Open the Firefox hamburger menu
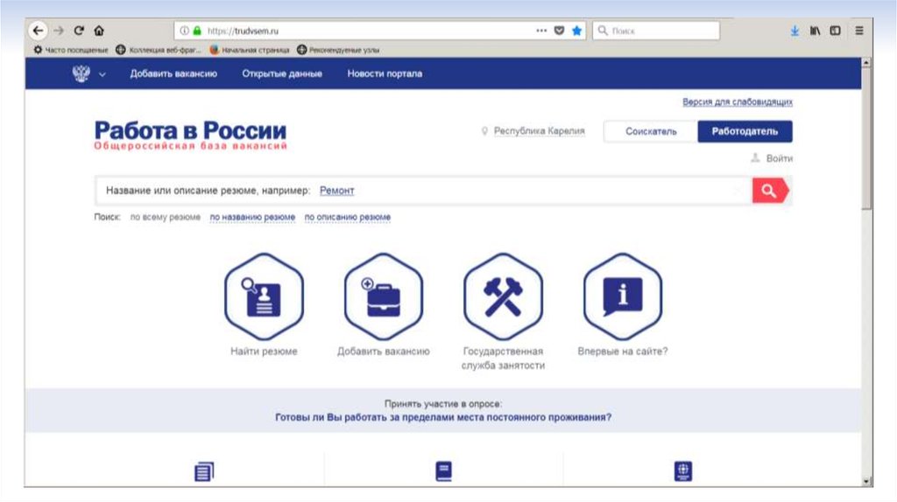Screen dimensions: 897x502 coord(859,31)
